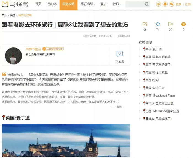This screenshot has width=193, height=158.
Task: Click the 顶 upvote icon
Action: [x=183, y=24]
